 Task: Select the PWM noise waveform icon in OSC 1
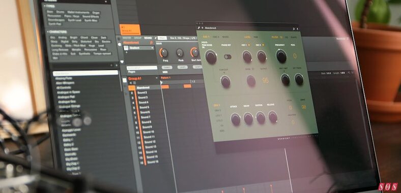coord(204,43)
